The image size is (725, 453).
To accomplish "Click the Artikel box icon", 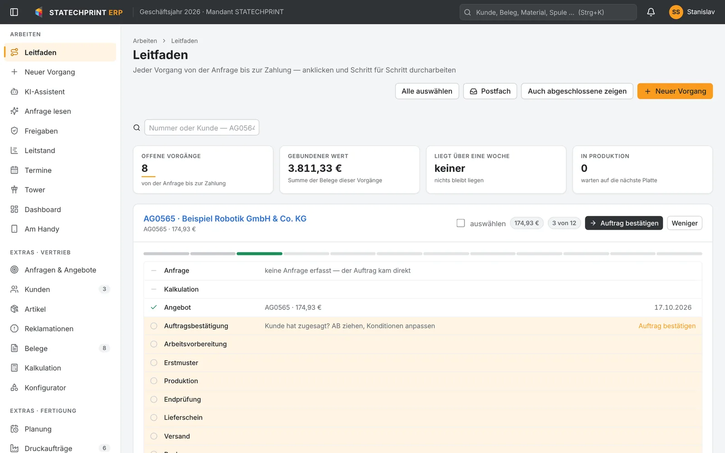I will point(14,309).
